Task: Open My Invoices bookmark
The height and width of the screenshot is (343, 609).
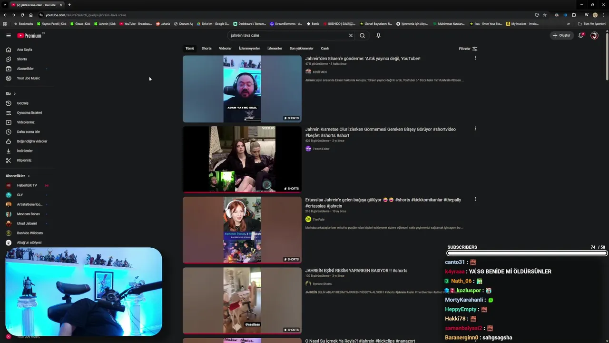Action: (x=522, y=24)
